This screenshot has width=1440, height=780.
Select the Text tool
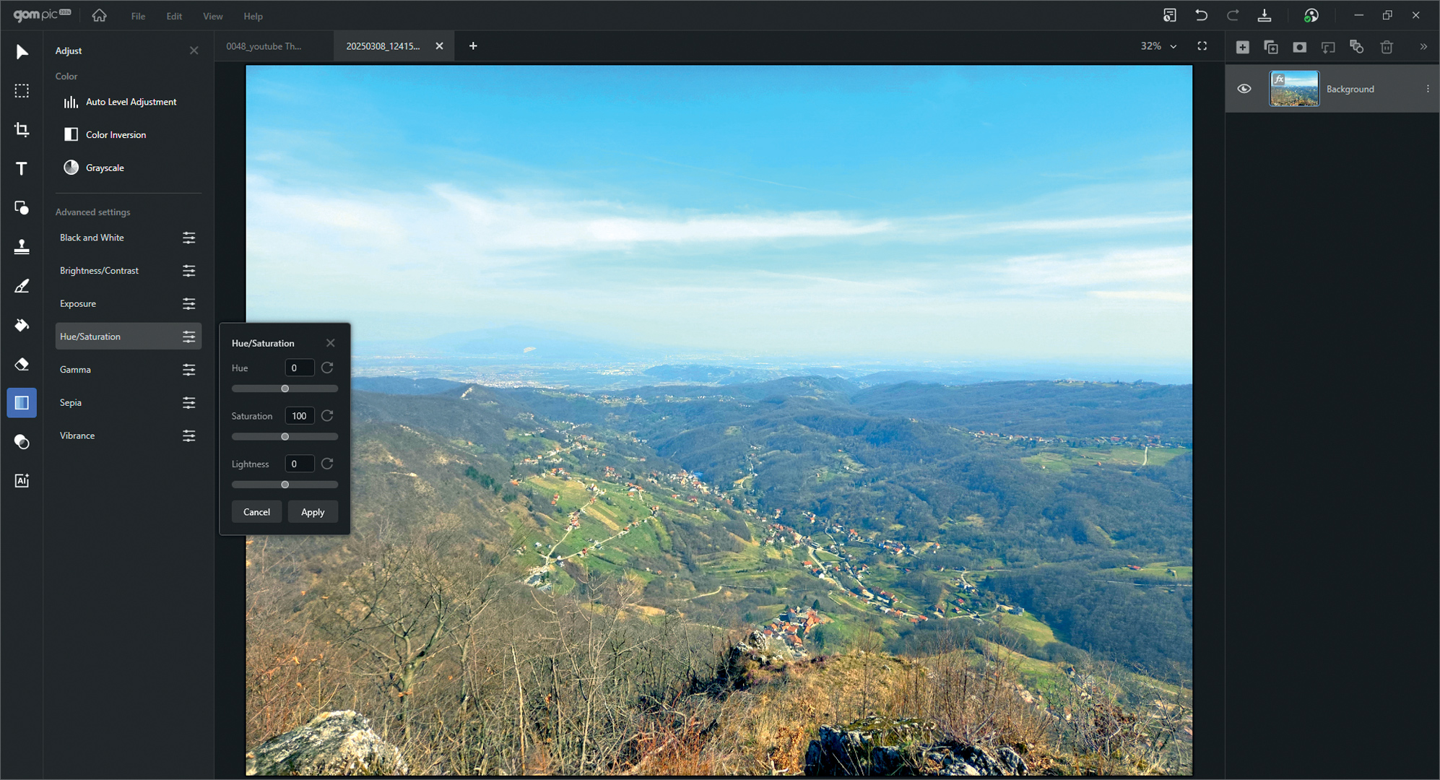pos(22,168)
